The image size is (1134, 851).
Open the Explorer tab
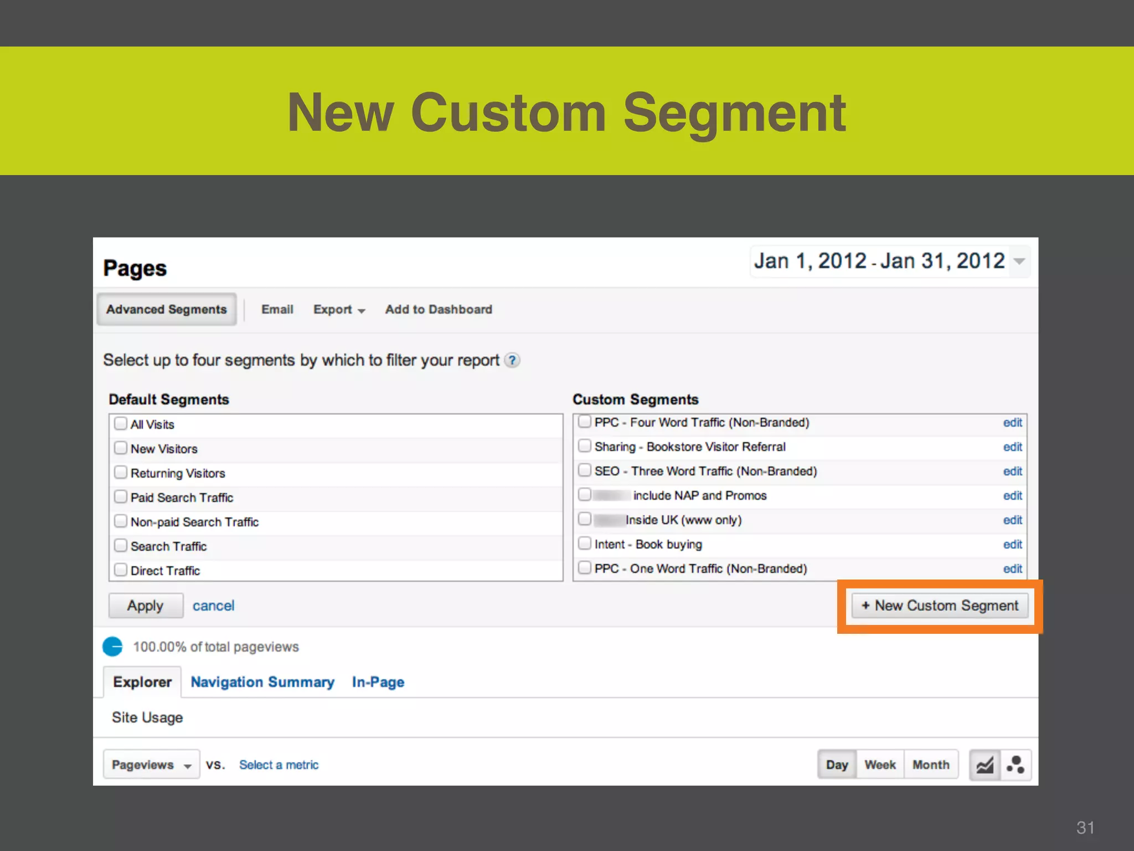point(142,682)
